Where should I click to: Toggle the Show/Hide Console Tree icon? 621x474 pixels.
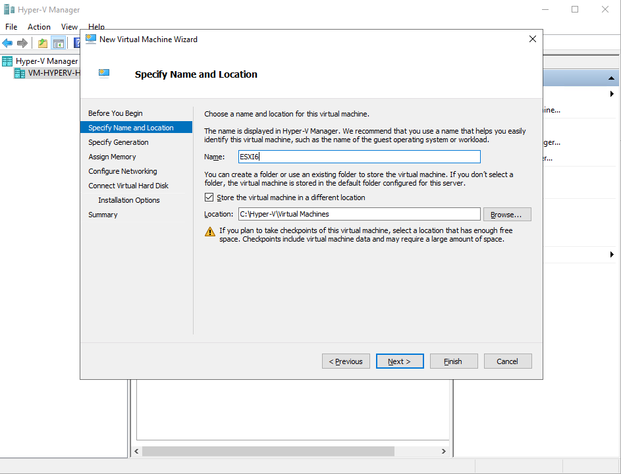click(x=58, y=43)
